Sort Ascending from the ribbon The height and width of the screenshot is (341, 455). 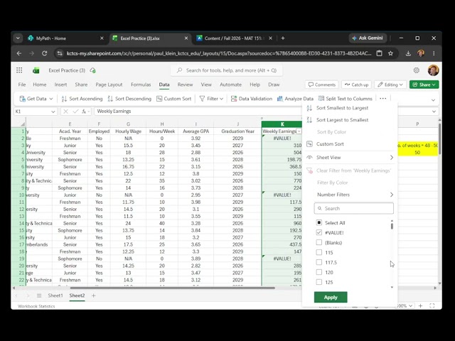coord(82,99)
